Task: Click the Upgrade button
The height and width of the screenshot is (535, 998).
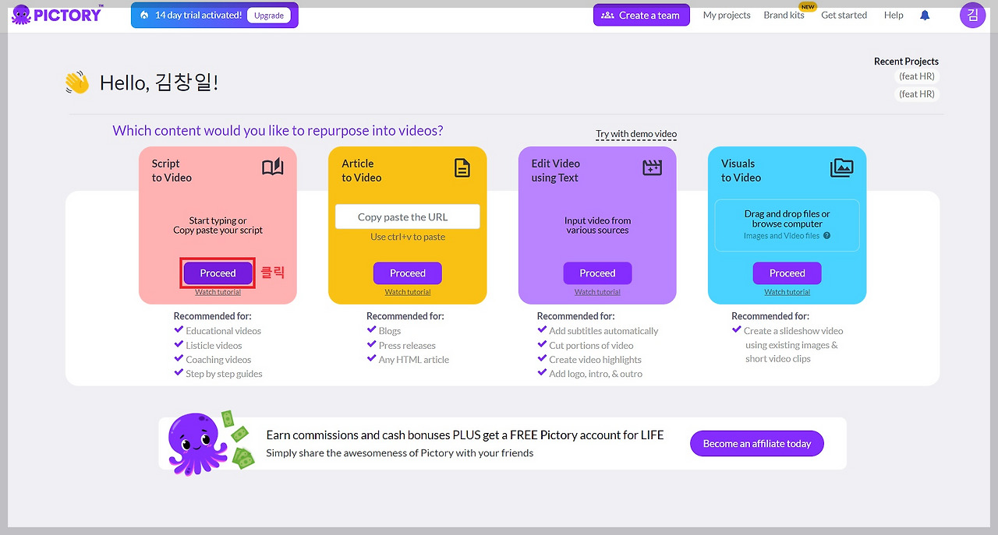Action: [x=269, y=16]
